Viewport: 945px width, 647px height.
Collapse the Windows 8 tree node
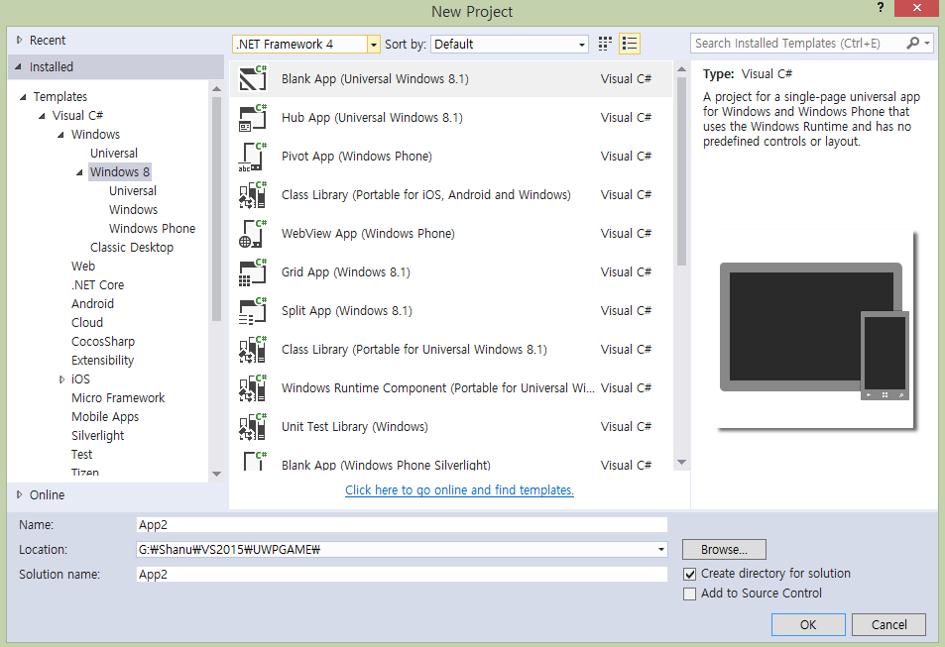coord(79,172)
